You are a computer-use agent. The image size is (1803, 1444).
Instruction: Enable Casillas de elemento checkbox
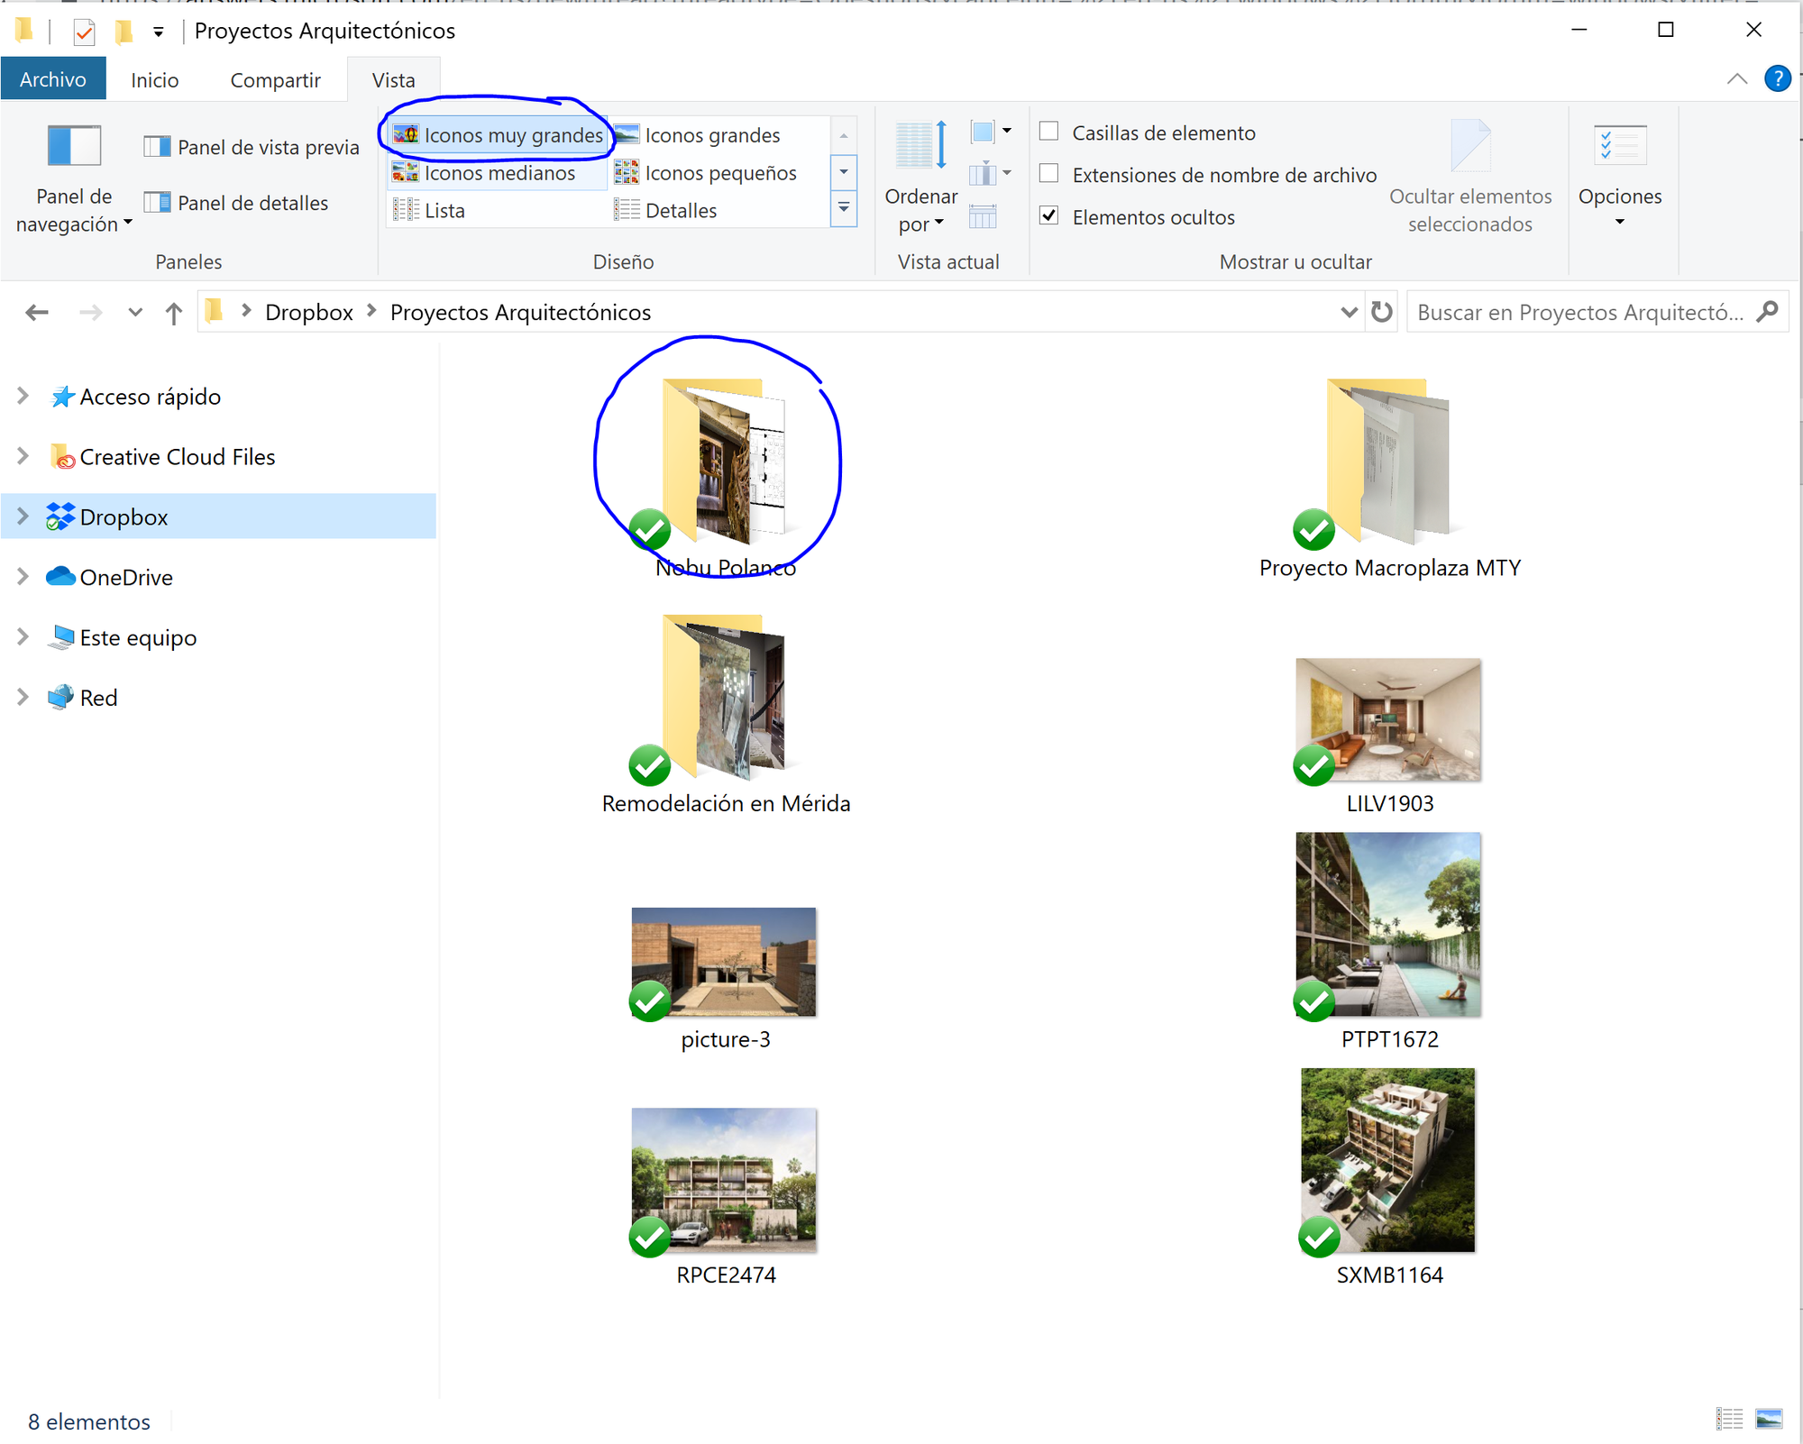coord(1048,132)
